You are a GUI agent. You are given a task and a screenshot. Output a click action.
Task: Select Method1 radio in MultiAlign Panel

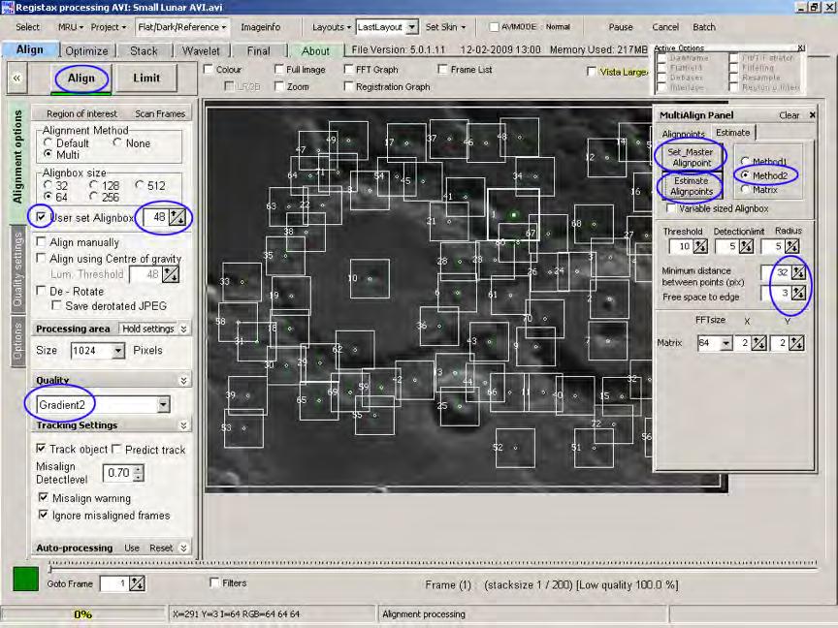(745, 161)
